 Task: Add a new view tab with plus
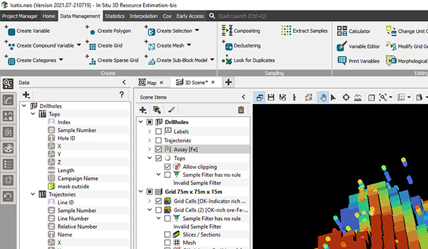click(x=228, y=82)
